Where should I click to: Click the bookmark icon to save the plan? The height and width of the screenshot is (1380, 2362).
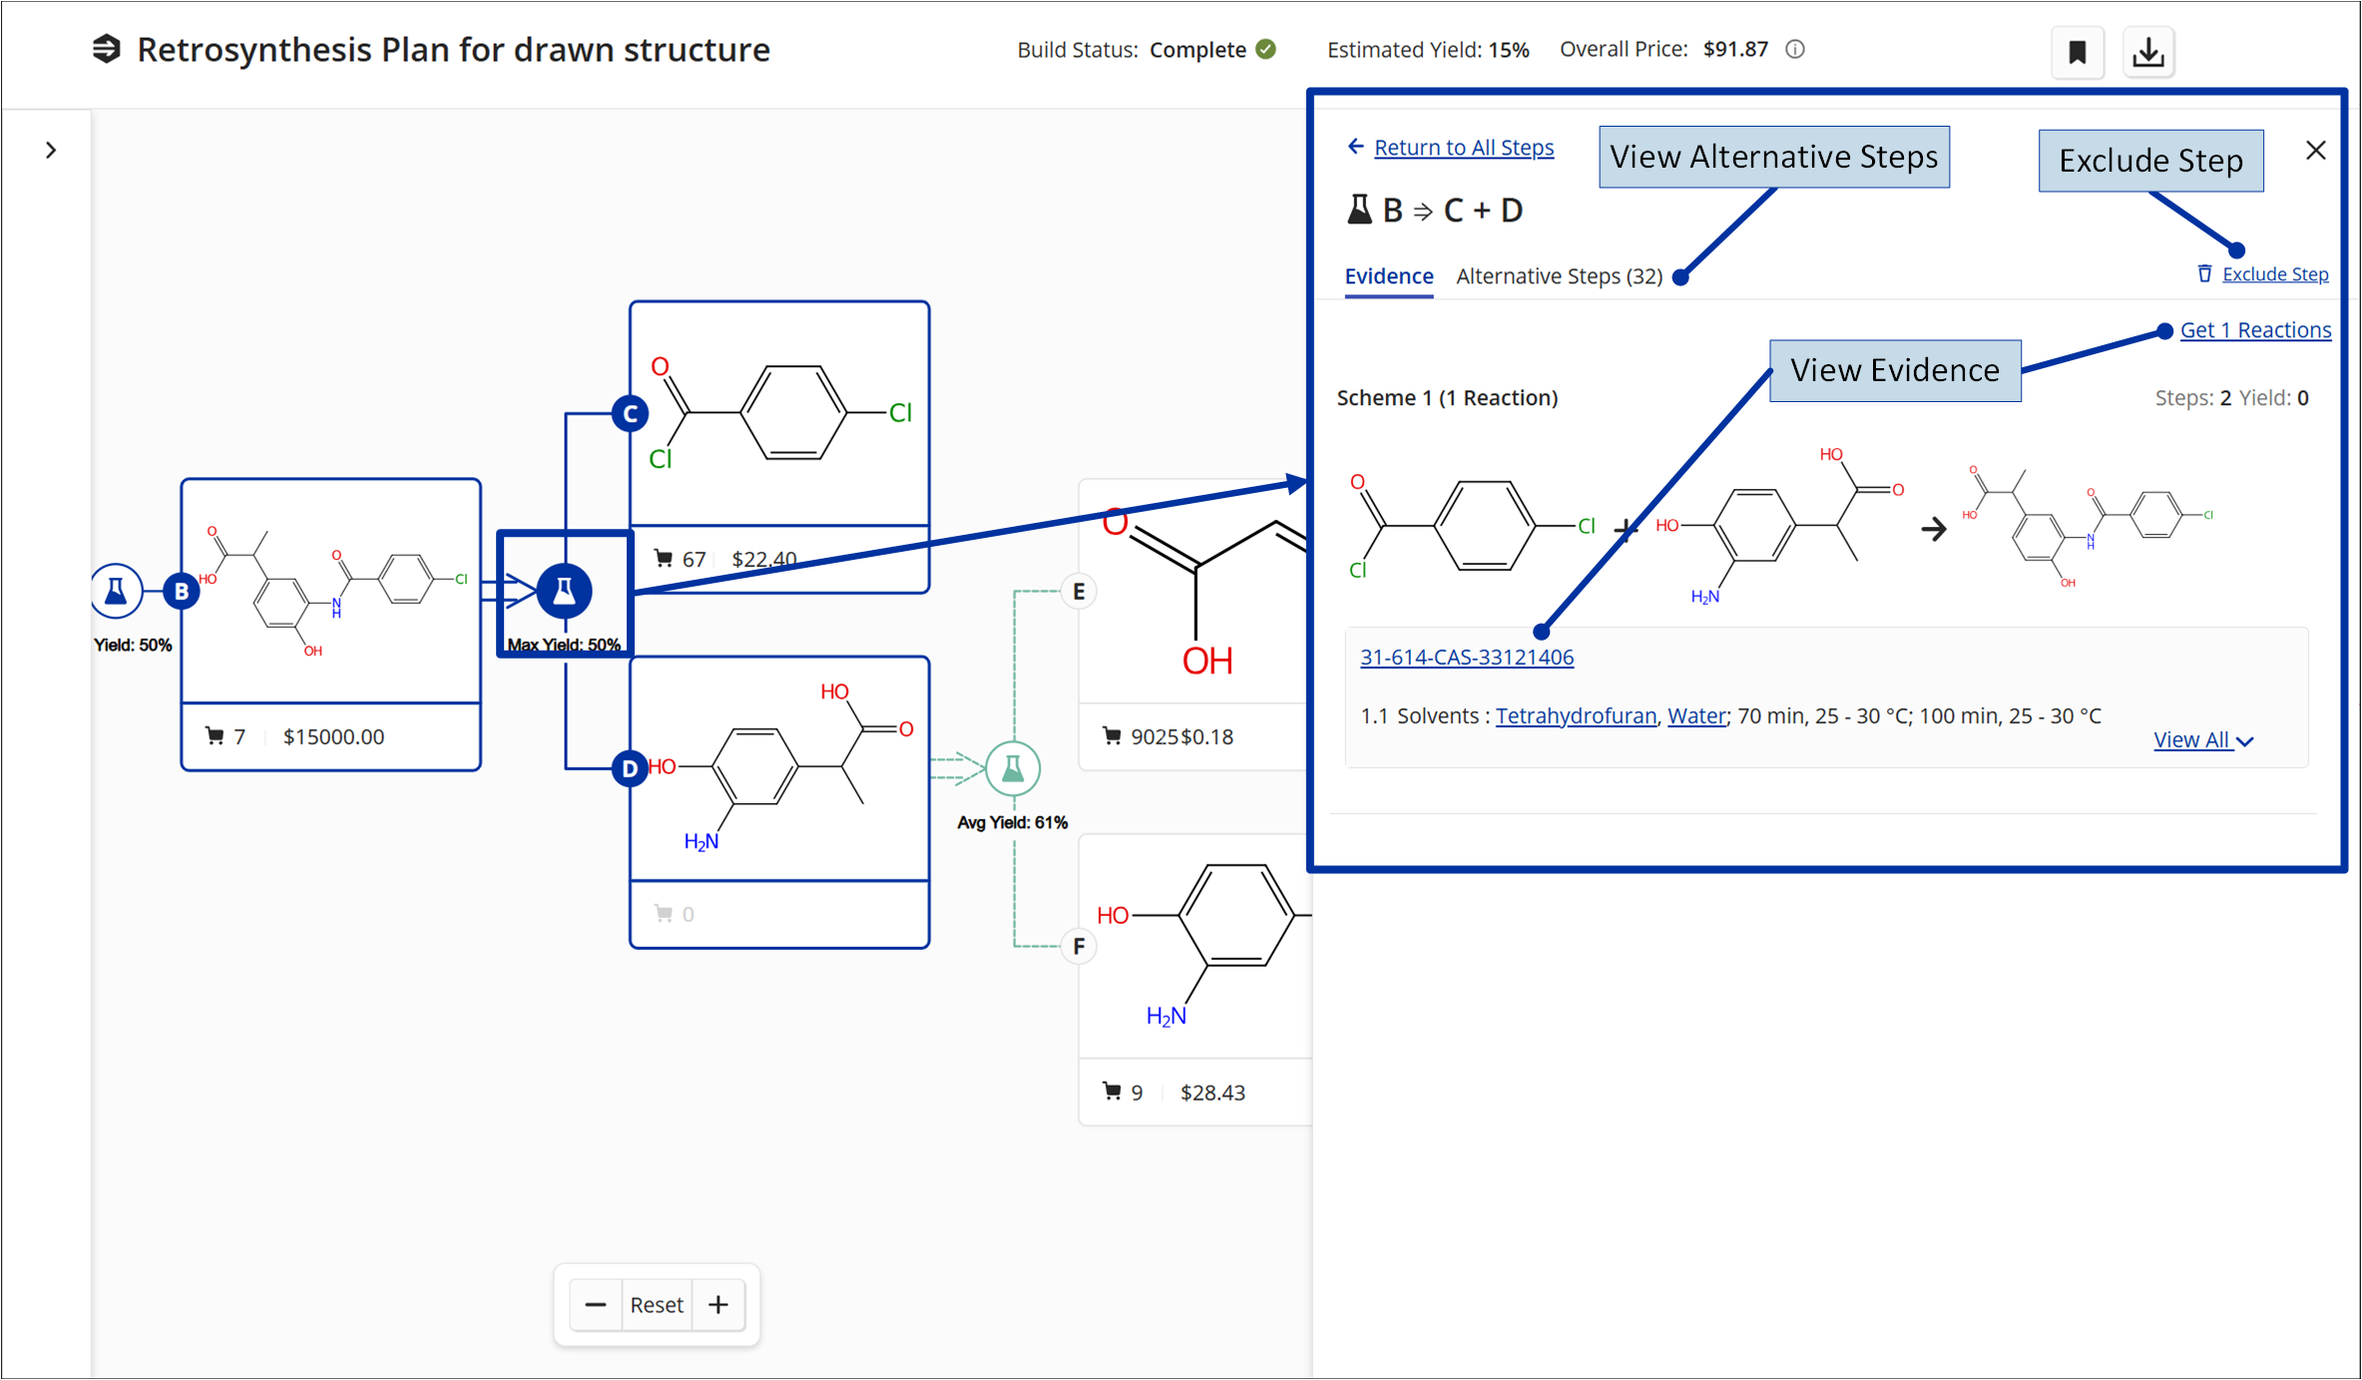tap(2077, 52)
